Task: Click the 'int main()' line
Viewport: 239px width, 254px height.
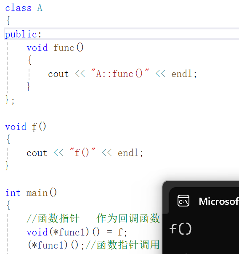Action: click(31, 193)
